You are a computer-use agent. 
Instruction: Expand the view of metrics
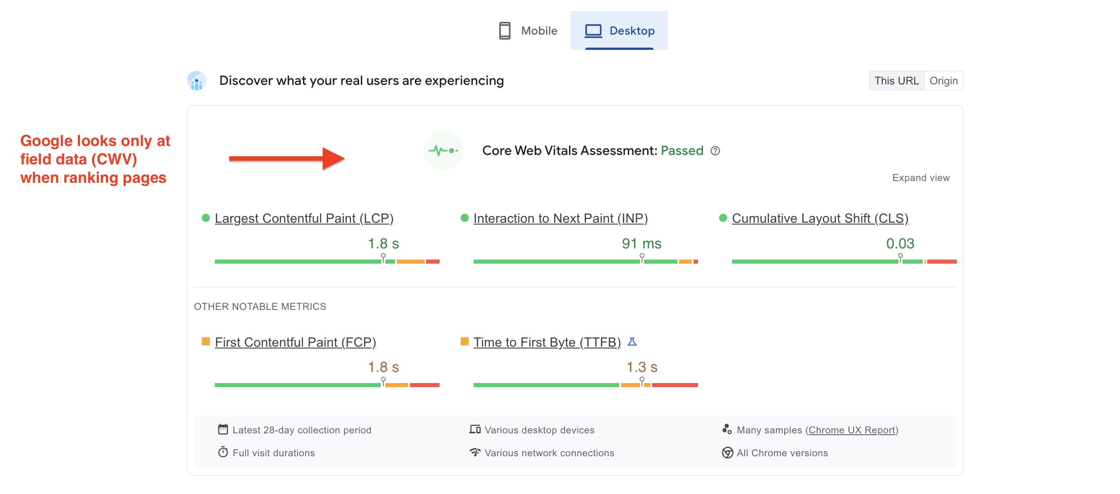pyautogui.click(x=921, y=178)
